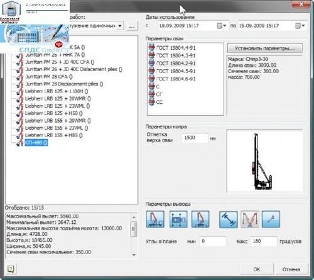314x280 pixels.
Task: Click the OK button
Action: click(257, 269)
